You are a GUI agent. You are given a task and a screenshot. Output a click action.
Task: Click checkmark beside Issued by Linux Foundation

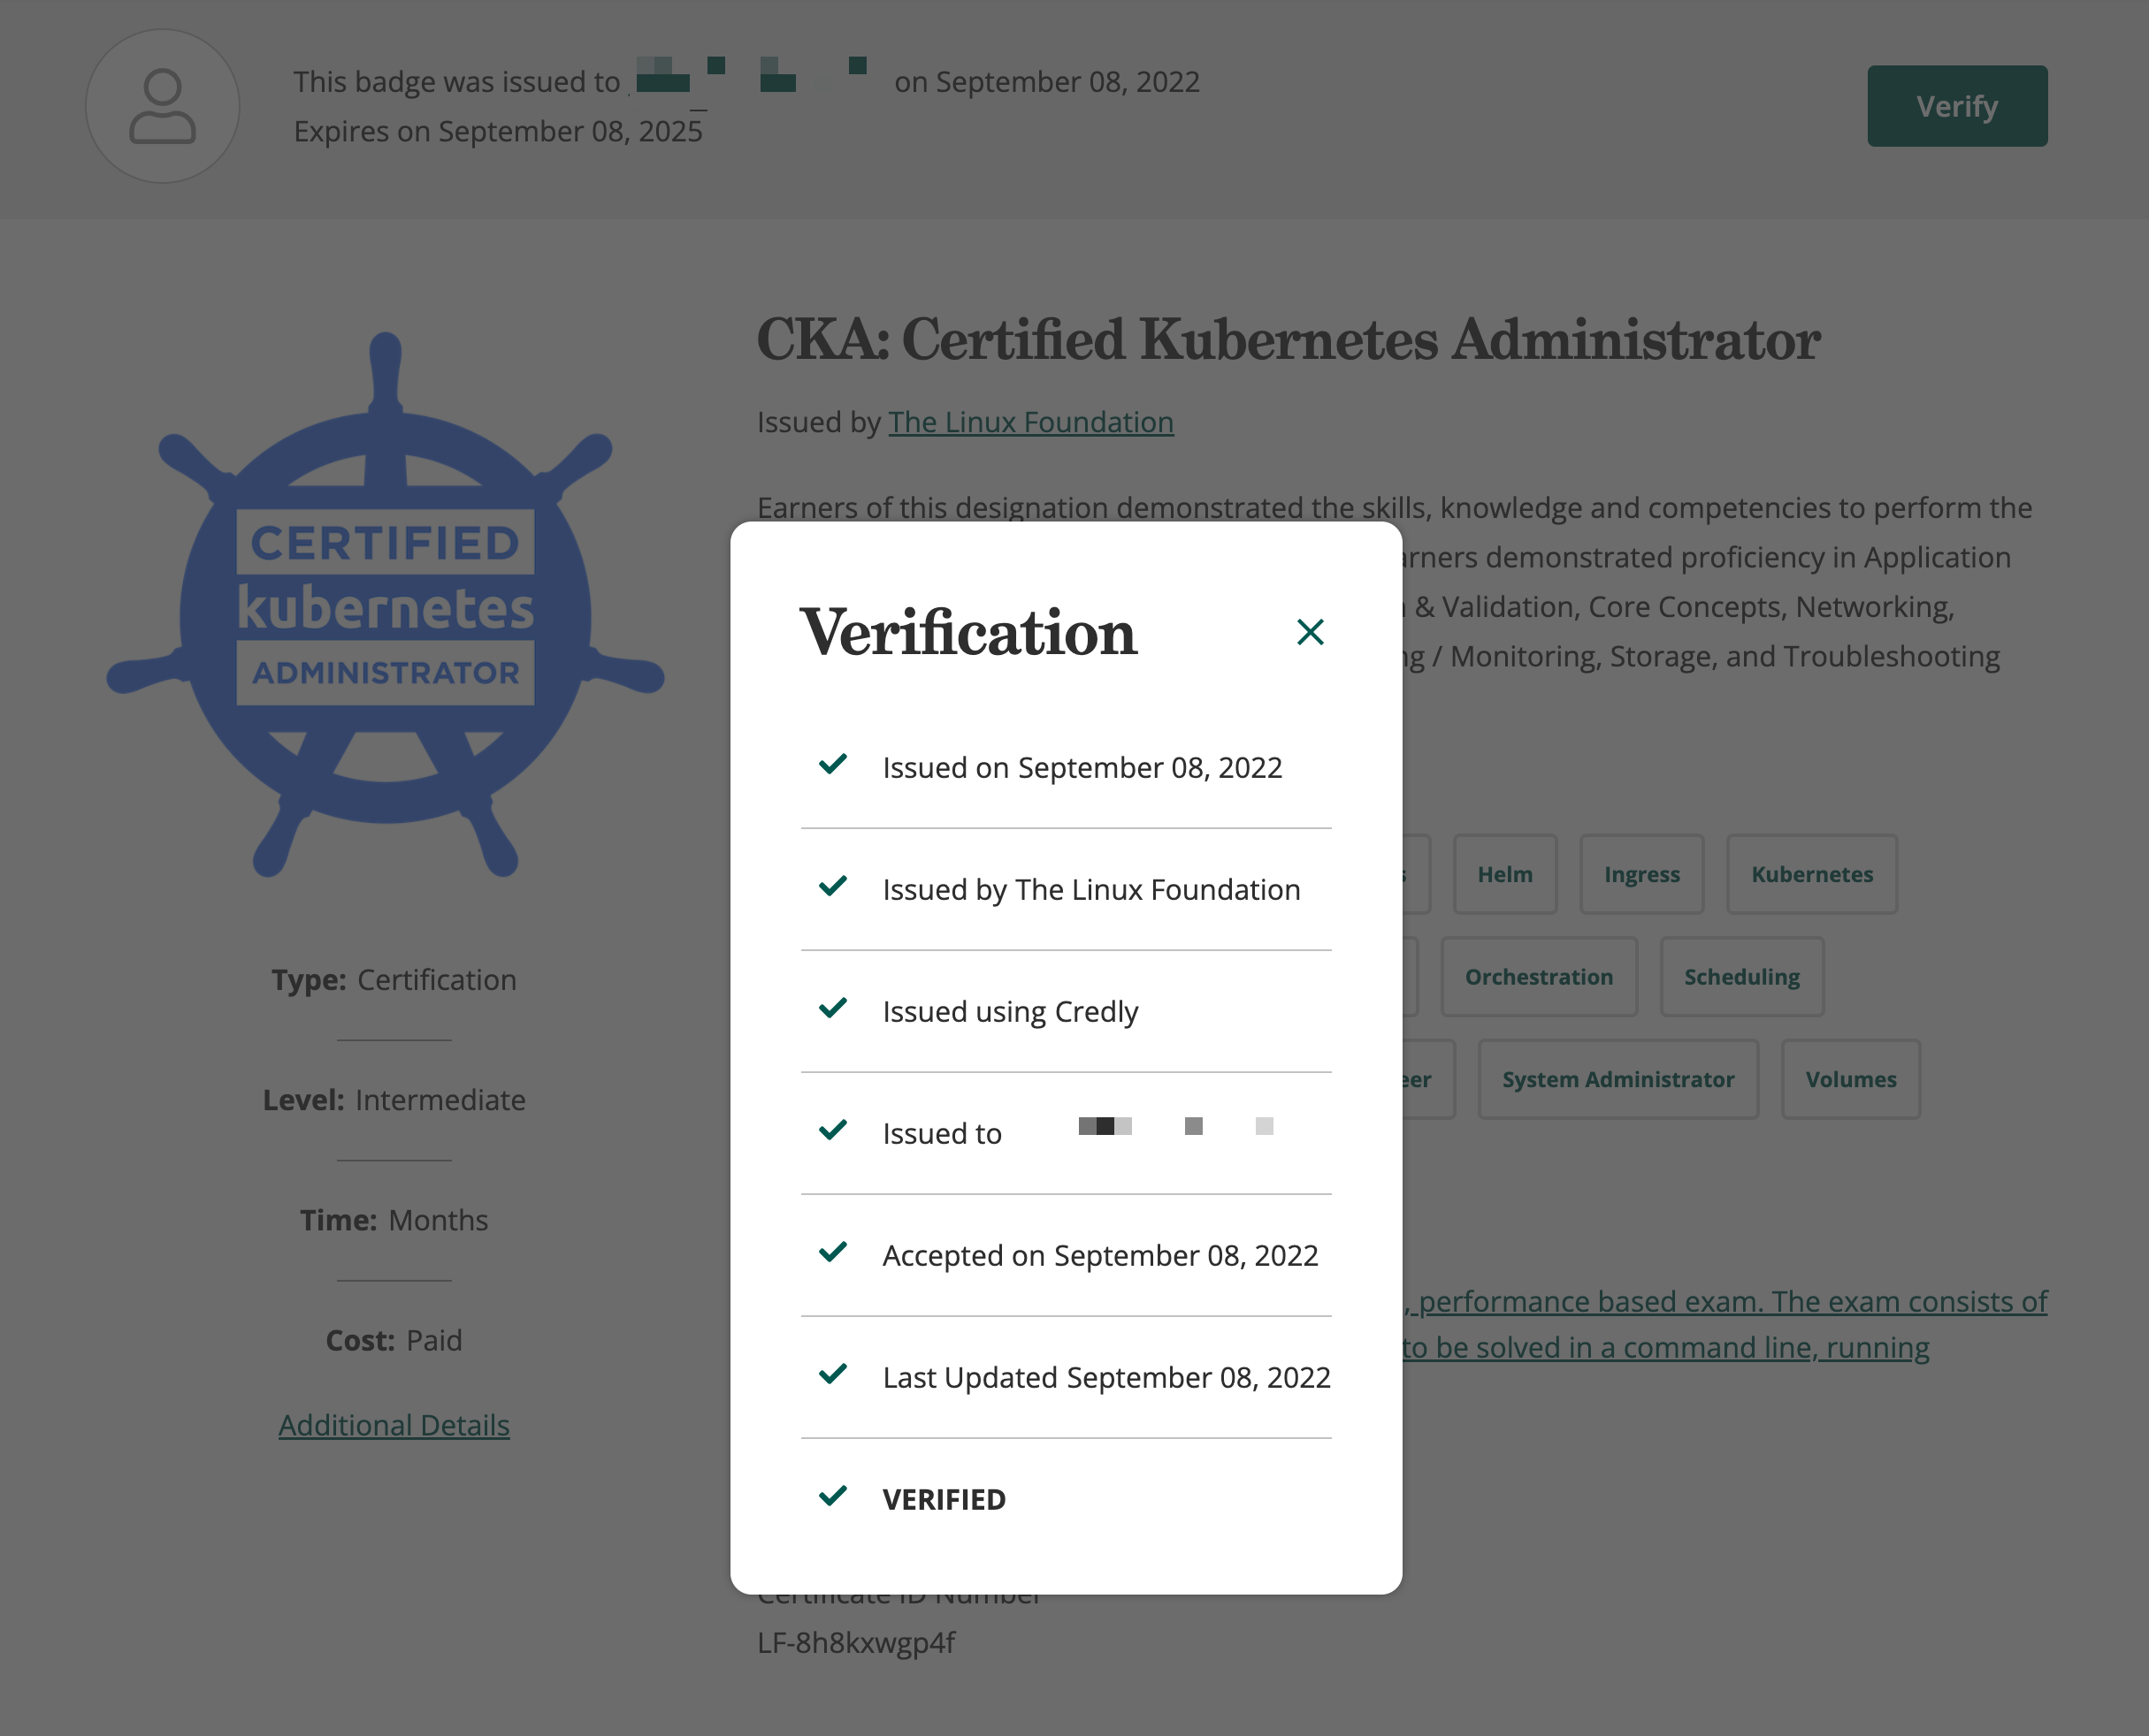coord(832,887)
